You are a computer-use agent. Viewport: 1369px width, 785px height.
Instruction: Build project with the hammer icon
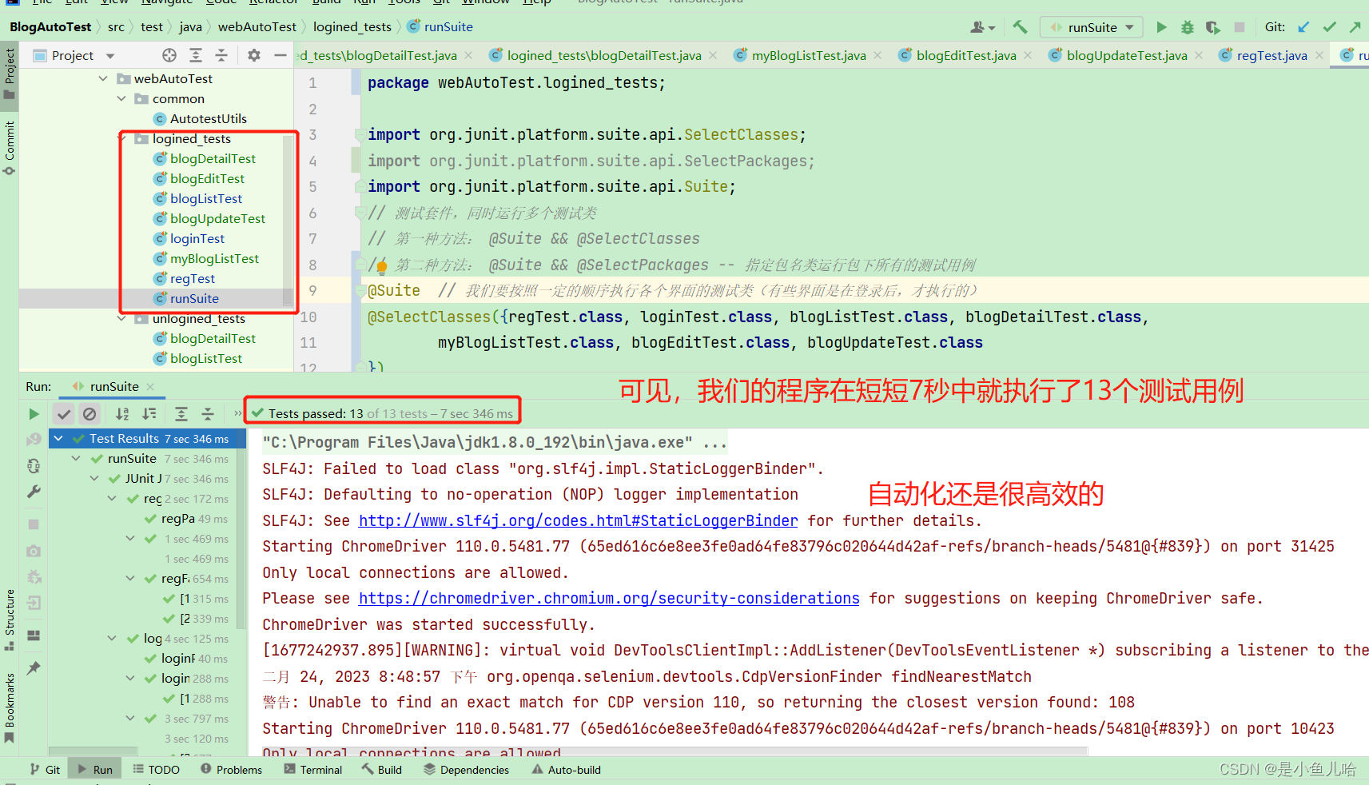tap(1020, 27)
